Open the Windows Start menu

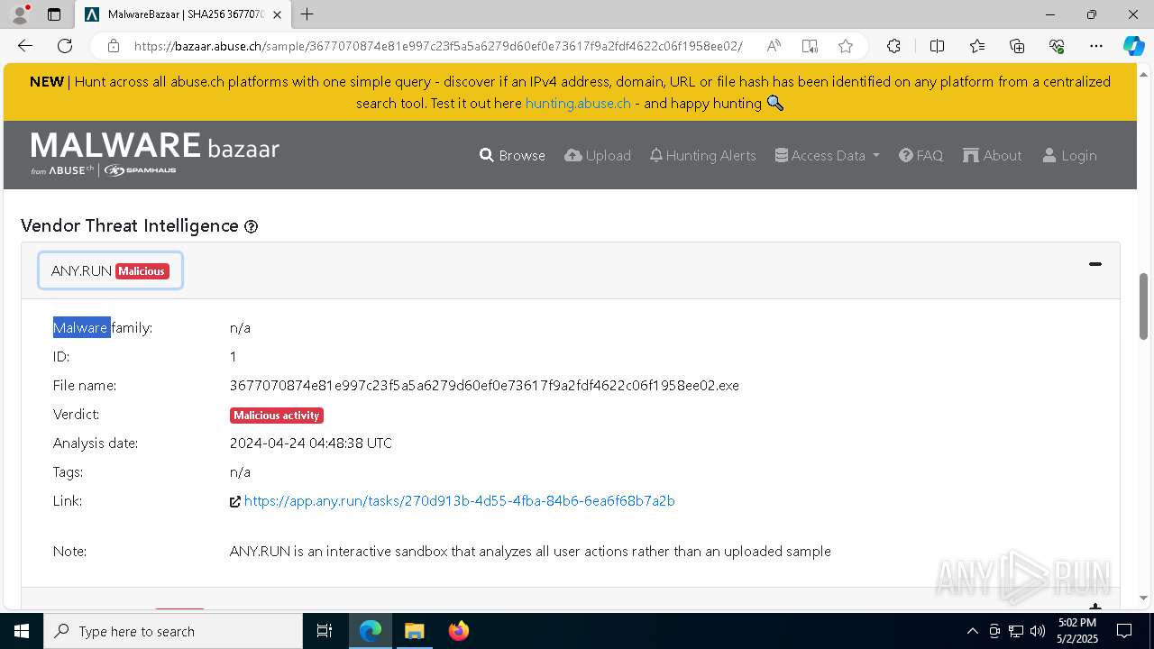[x=22, y=631]
